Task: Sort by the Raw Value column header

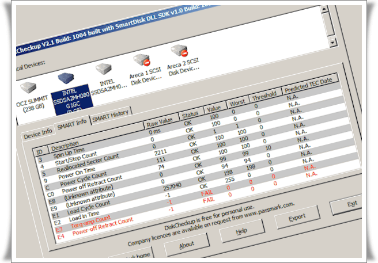Action: click(161, 121)
